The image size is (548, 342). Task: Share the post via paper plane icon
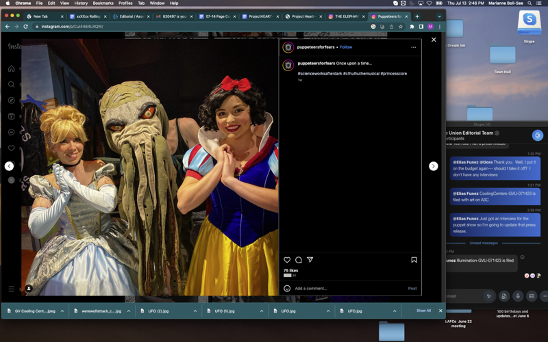coord(310,260)
